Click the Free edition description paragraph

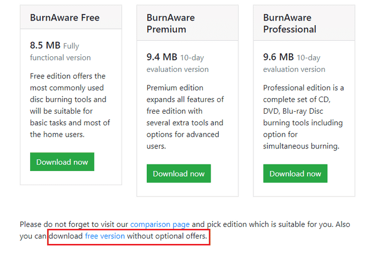coord(70,105)
